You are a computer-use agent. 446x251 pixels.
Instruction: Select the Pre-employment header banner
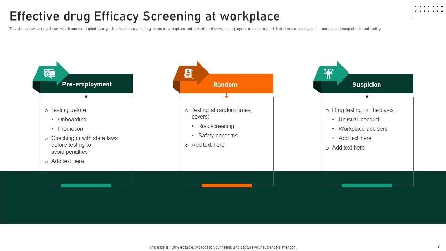(87, 84)
